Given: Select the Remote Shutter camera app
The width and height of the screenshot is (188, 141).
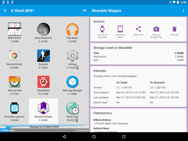Looking at the screenshot, I should pyautogui.click(x=14, y=55).
